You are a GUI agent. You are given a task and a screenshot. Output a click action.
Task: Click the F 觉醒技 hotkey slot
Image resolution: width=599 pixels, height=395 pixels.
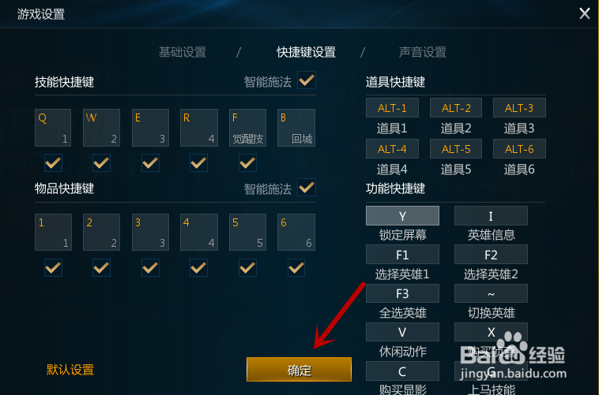pos(247,128)
